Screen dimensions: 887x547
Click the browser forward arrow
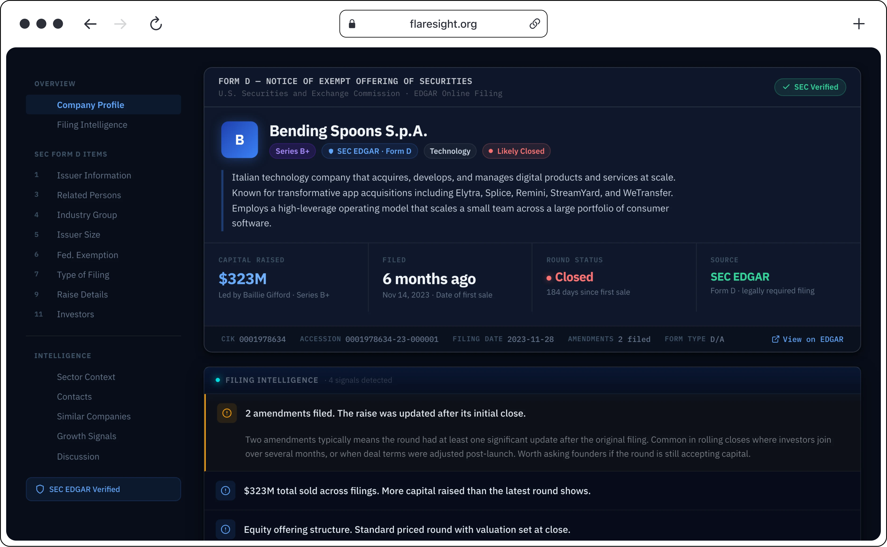pos(120,24)
